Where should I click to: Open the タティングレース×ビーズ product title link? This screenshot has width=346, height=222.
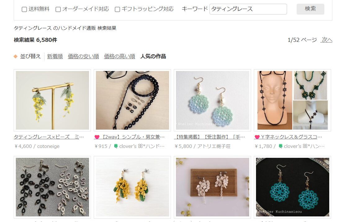click(x=49, y=137)
